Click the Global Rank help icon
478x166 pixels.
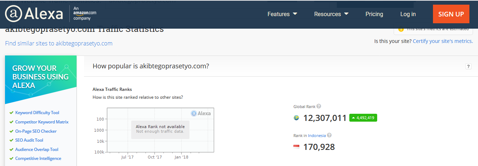(x=319, y=106)
